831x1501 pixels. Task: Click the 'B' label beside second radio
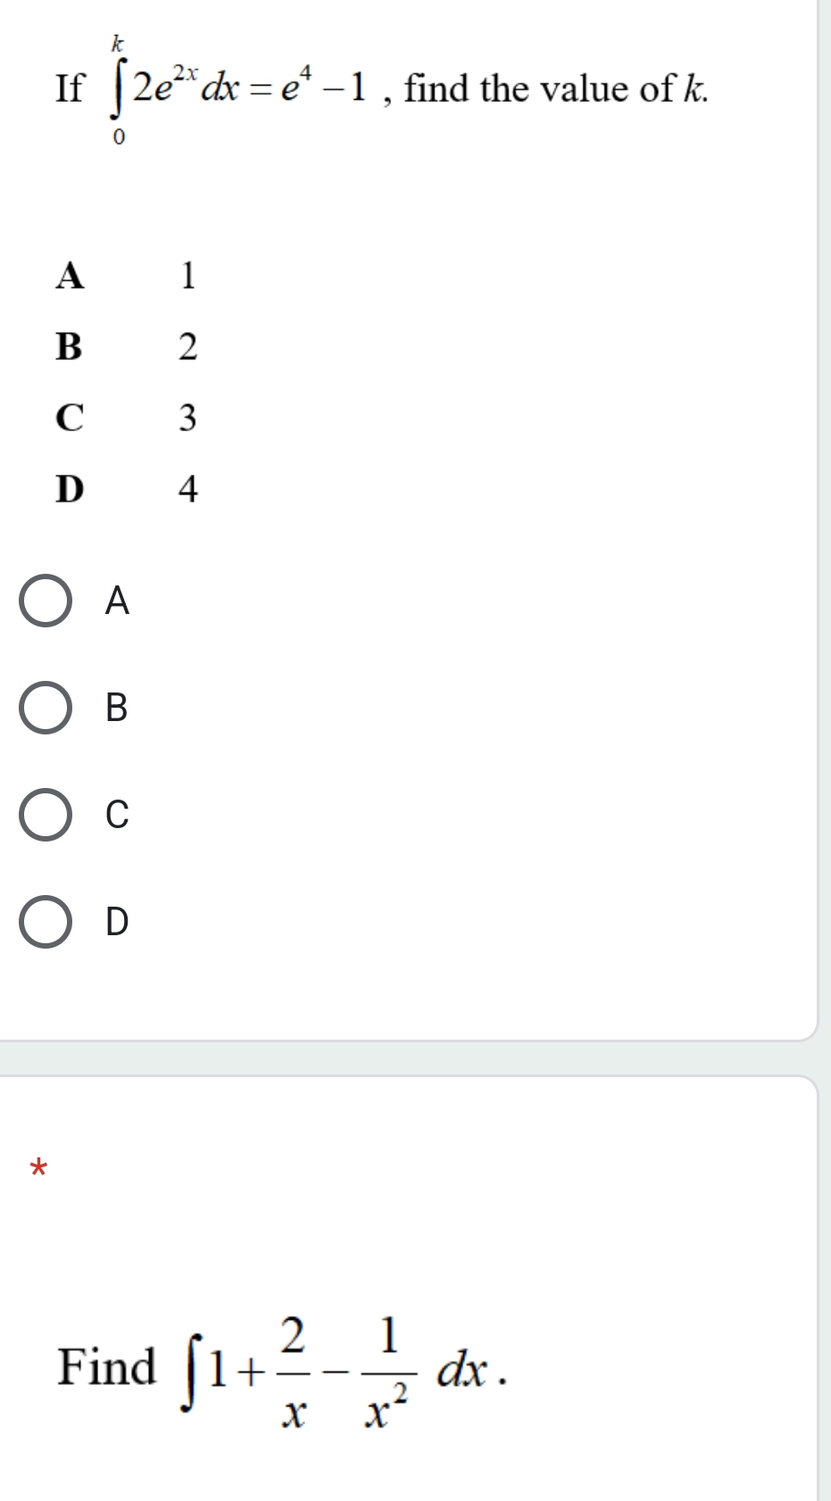(x=117, y=708)
